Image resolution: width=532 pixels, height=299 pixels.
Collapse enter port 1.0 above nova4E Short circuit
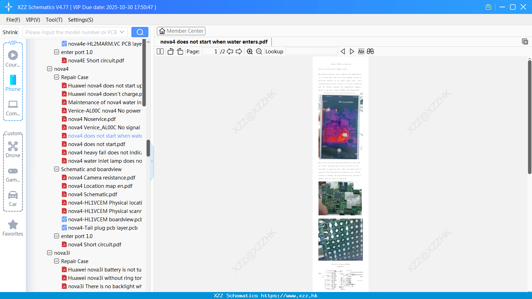(x=57, y=52)
